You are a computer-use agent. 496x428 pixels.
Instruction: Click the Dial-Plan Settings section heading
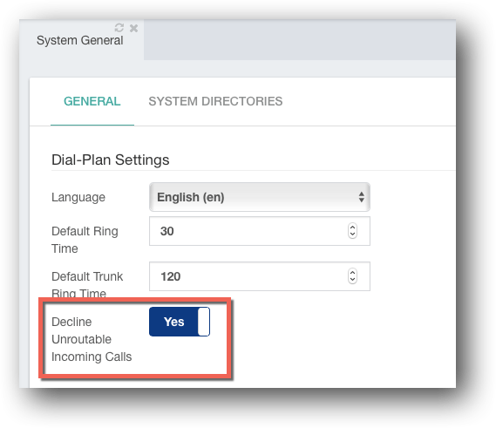tap(111, 160)
